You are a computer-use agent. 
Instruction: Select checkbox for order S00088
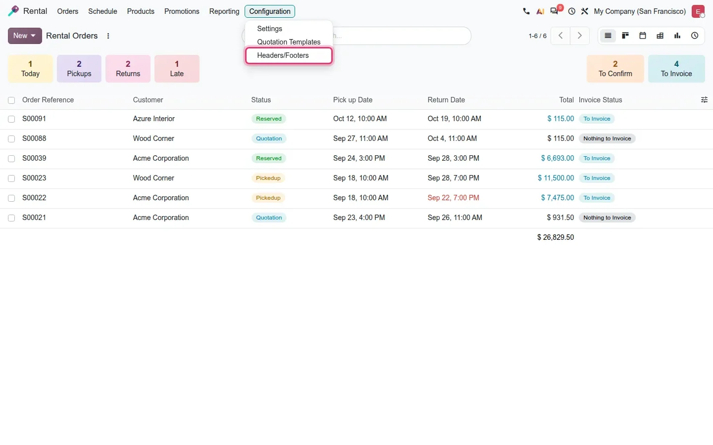click(x=11, y=139)
